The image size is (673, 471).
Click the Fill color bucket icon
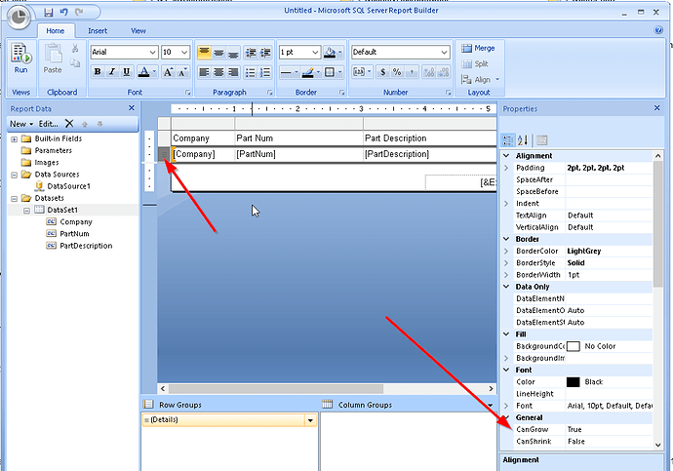pyautogui.click(x=330, y=53)
